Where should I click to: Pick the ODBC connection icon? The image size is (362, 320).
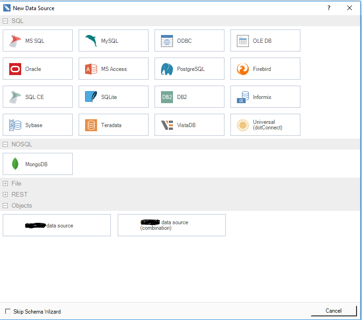[167, 41]
